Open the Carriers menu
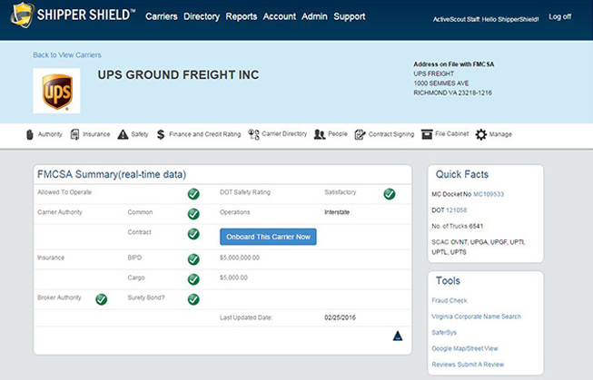The image size is (593, 380). (162, 16)
